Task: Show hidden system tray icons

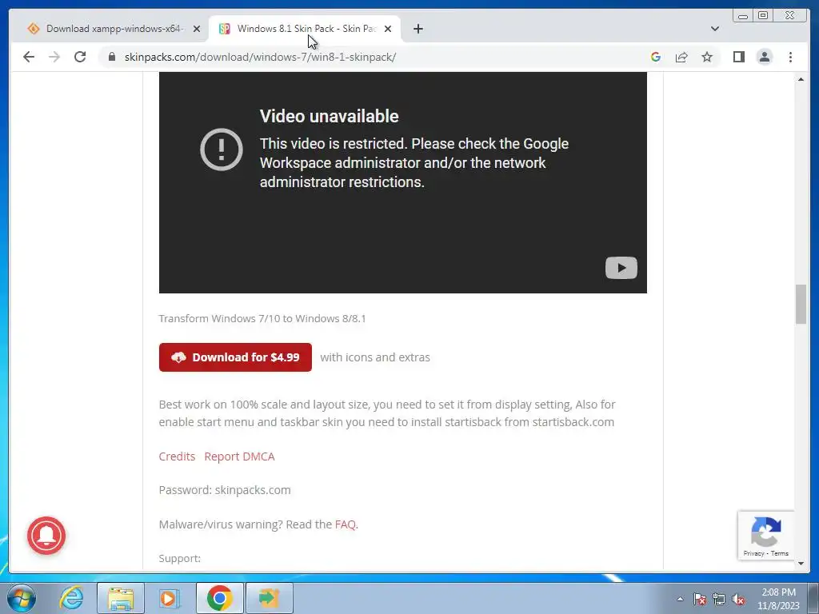Action: click(x=680, y=599)
